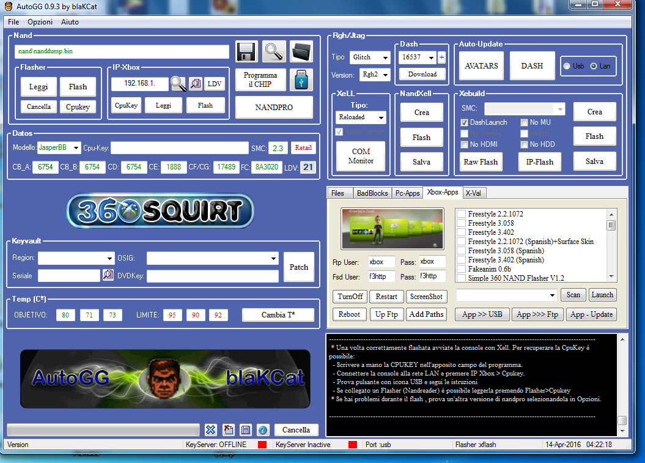This screenshot has width=645, height=463.
Task: Click the floppy save icon beside Cancella
Action: coord(246,430)
